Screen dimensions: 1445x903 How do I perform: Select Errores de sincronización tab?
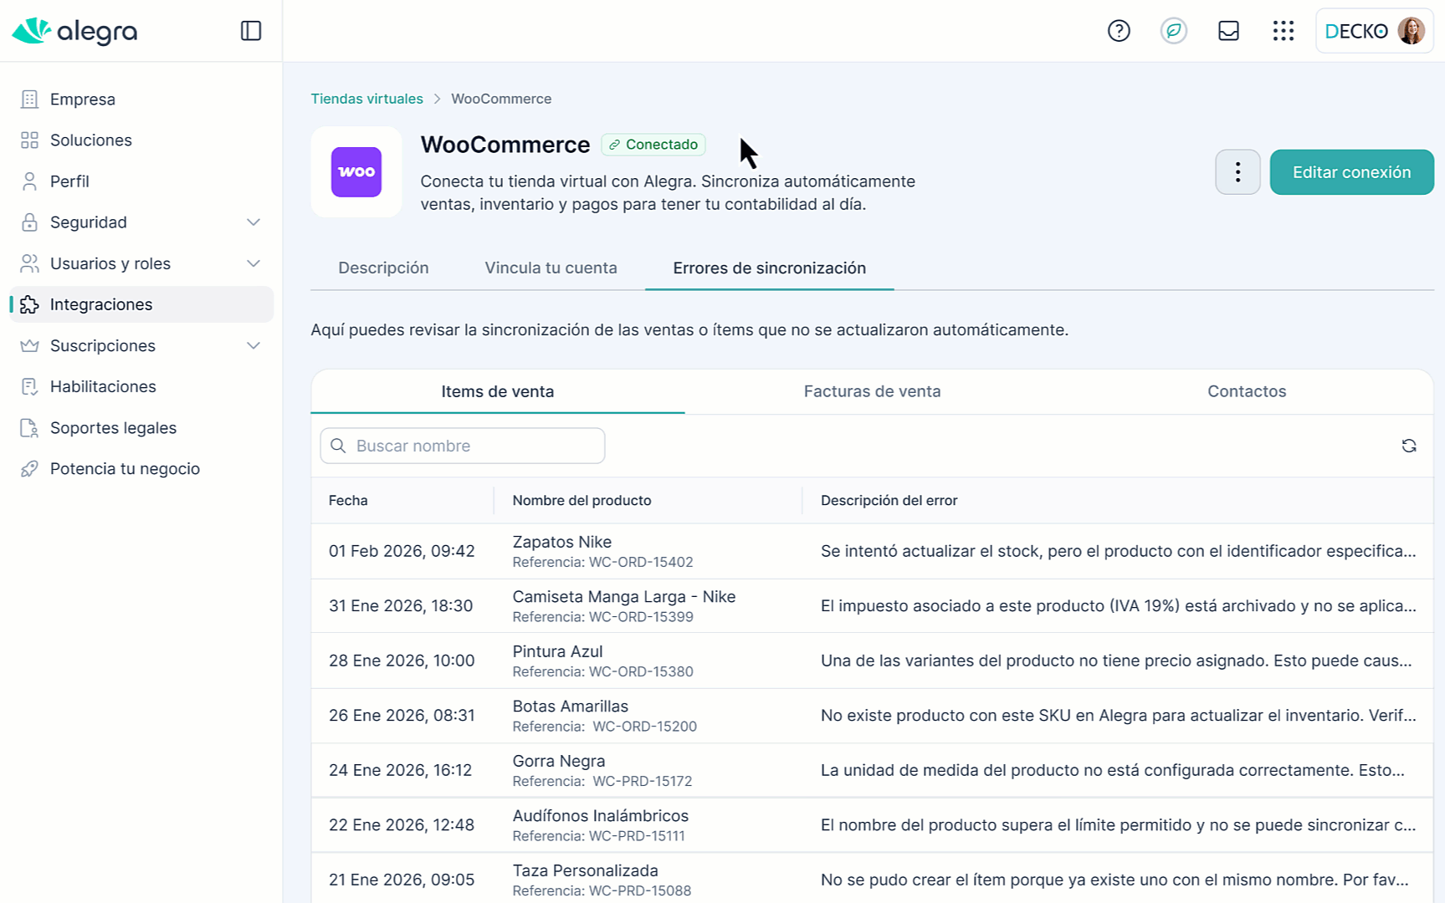point(770,268)
